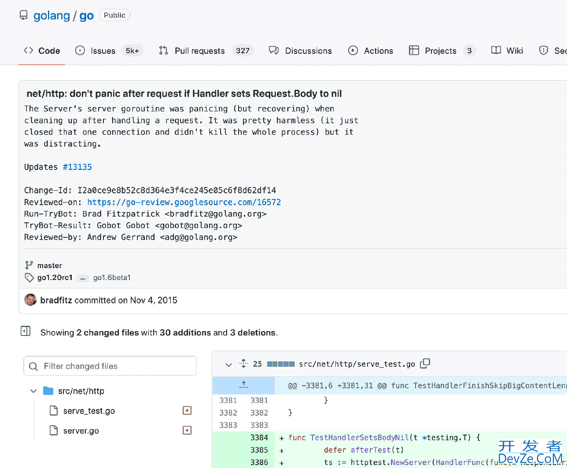Click the Projects table icon
The height and width of the screenshot is (468, 567).
point(414,50)
